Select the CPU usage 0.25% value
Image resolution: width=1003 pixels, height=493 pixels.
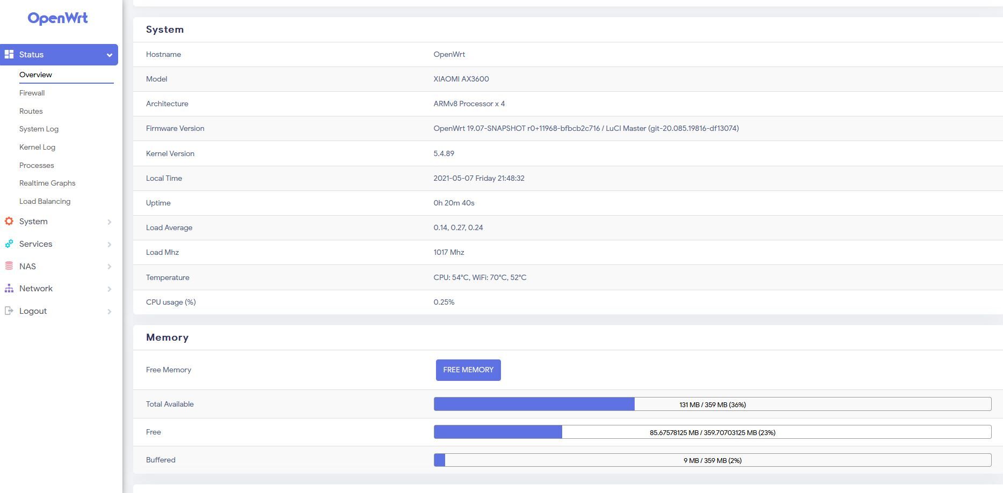click(x=444, y=302)
